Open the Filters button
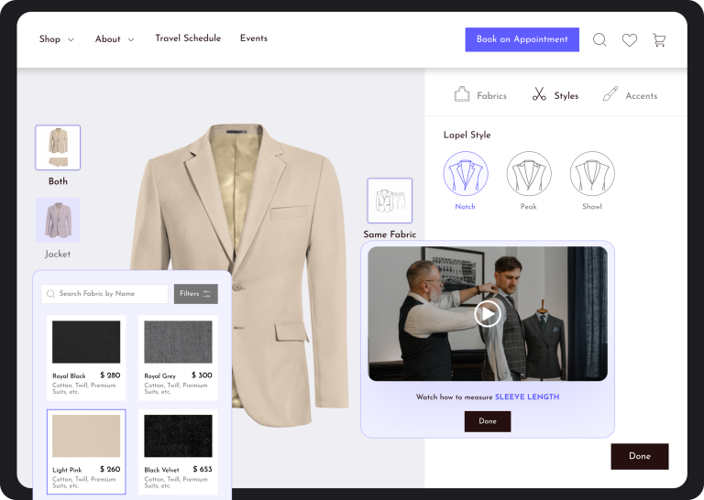The image size is (704, 500). (x=196, y=294)
